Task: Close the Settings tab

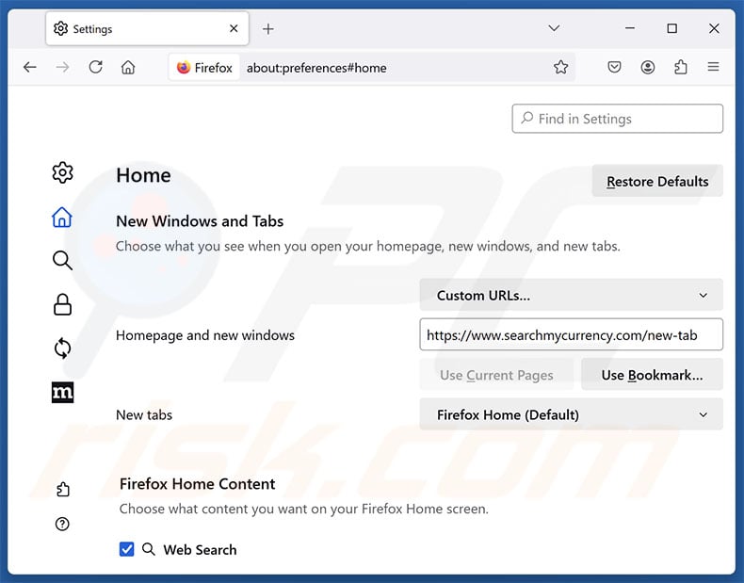Action: (234, 28)
